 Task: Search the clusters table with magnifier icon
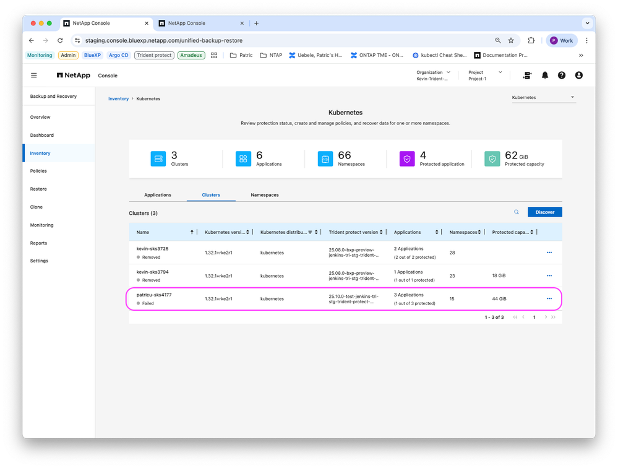tap(517, 212)
